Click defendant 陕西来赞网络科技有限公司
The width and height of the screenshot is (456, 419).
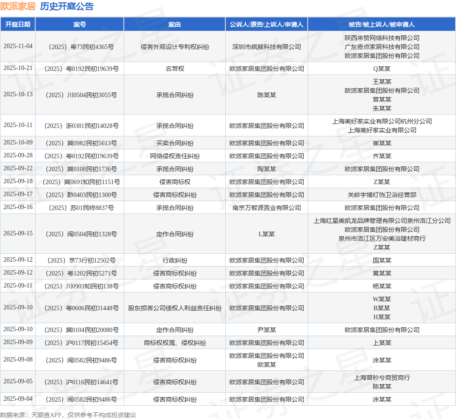pyautogui.click(x=382, y=38)
